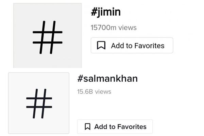Tap the word "views" under #jimin

(x=127, y=28)
